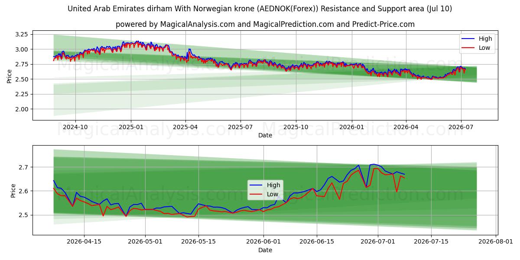520x260 pixels.
Task: Click 'Low' in the bottom chart legend
Action: (x=273, y=194)
